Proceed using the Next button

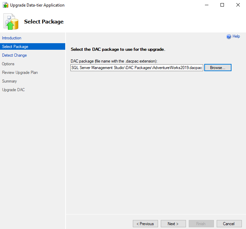(x=173, y=224)
